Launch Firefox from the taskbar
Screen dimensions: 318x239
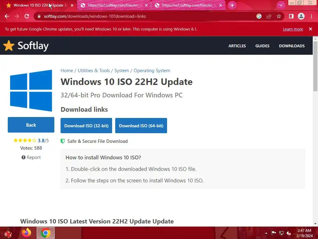tap(26, 233)
